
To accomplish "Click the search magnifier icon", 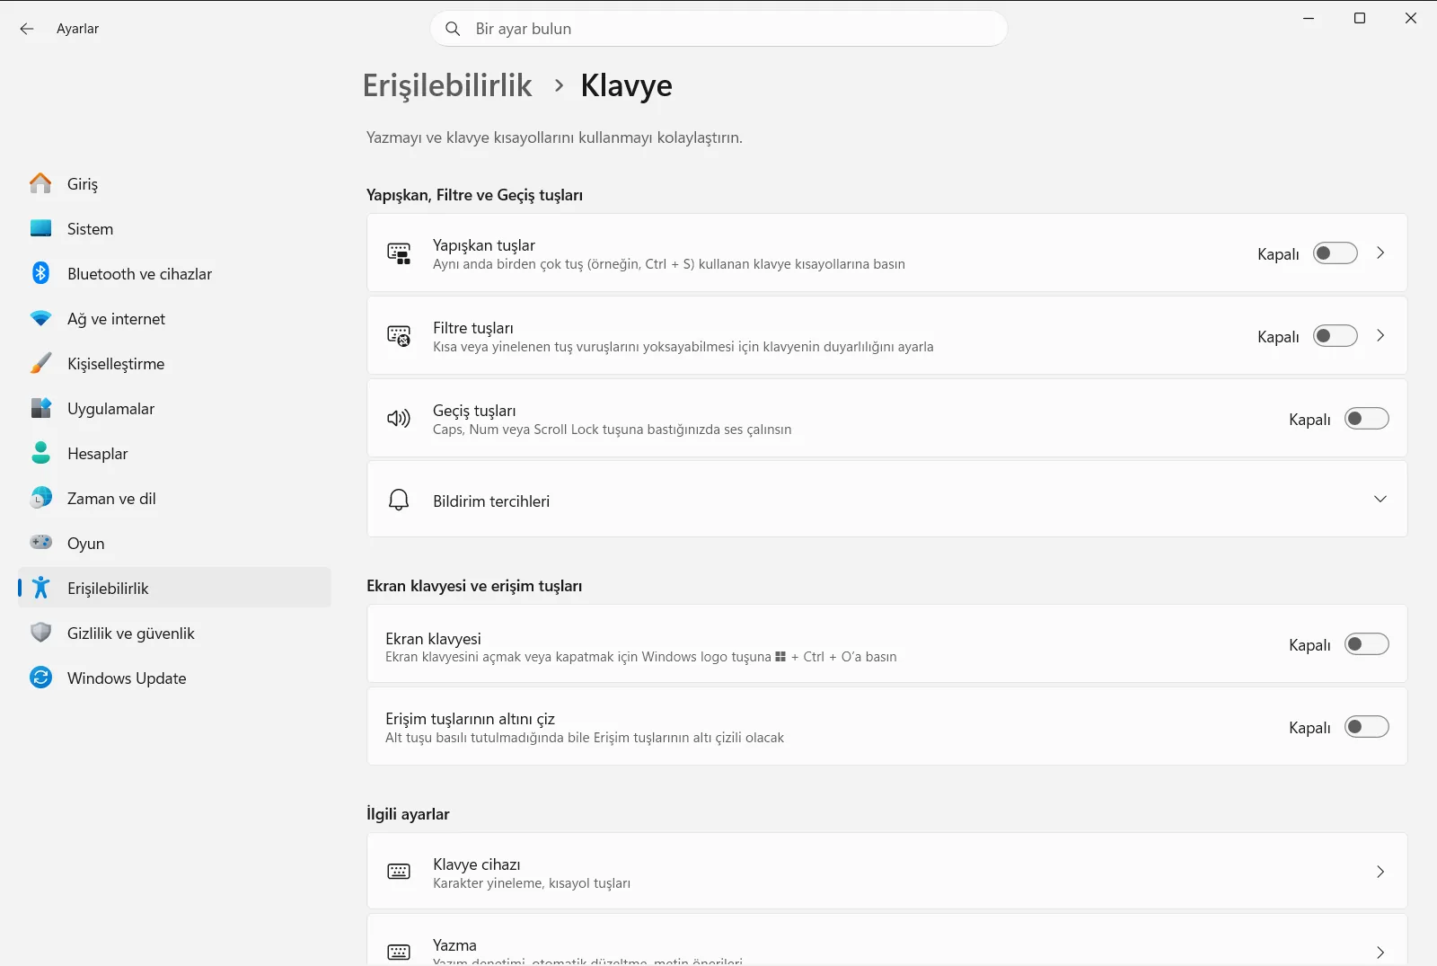I will click(453, 29).
